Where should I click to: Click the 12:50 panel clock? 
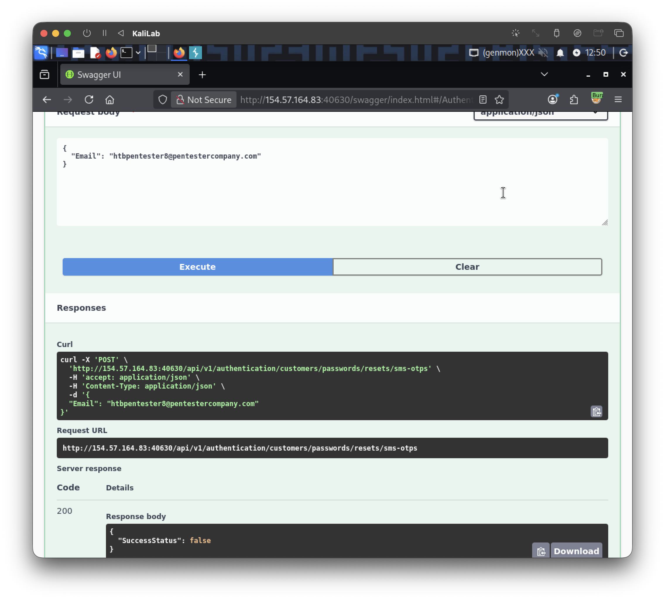(595, 53)
